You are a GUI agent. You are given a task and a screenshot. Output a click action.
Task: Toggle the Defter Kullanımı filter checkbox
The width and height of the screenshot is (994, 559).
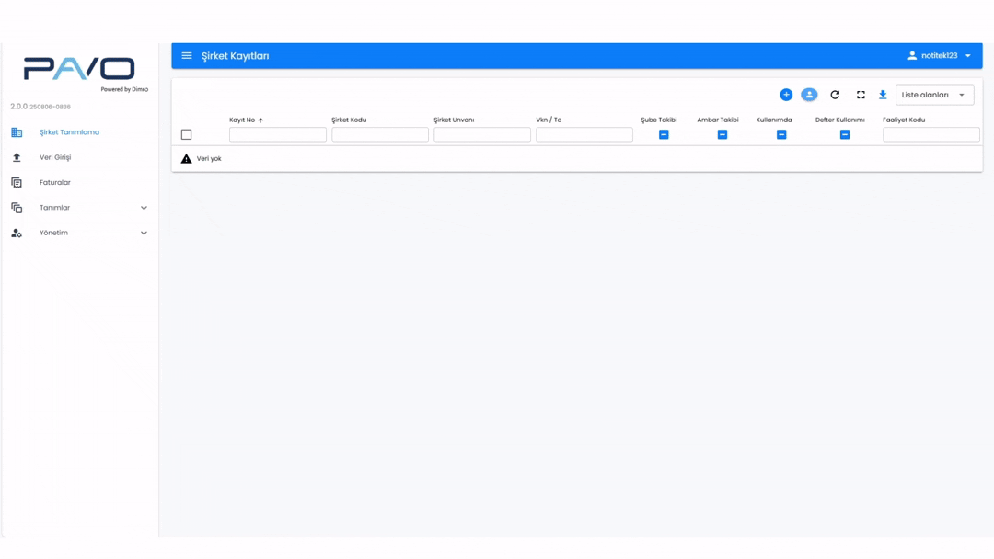coord(845,134)
